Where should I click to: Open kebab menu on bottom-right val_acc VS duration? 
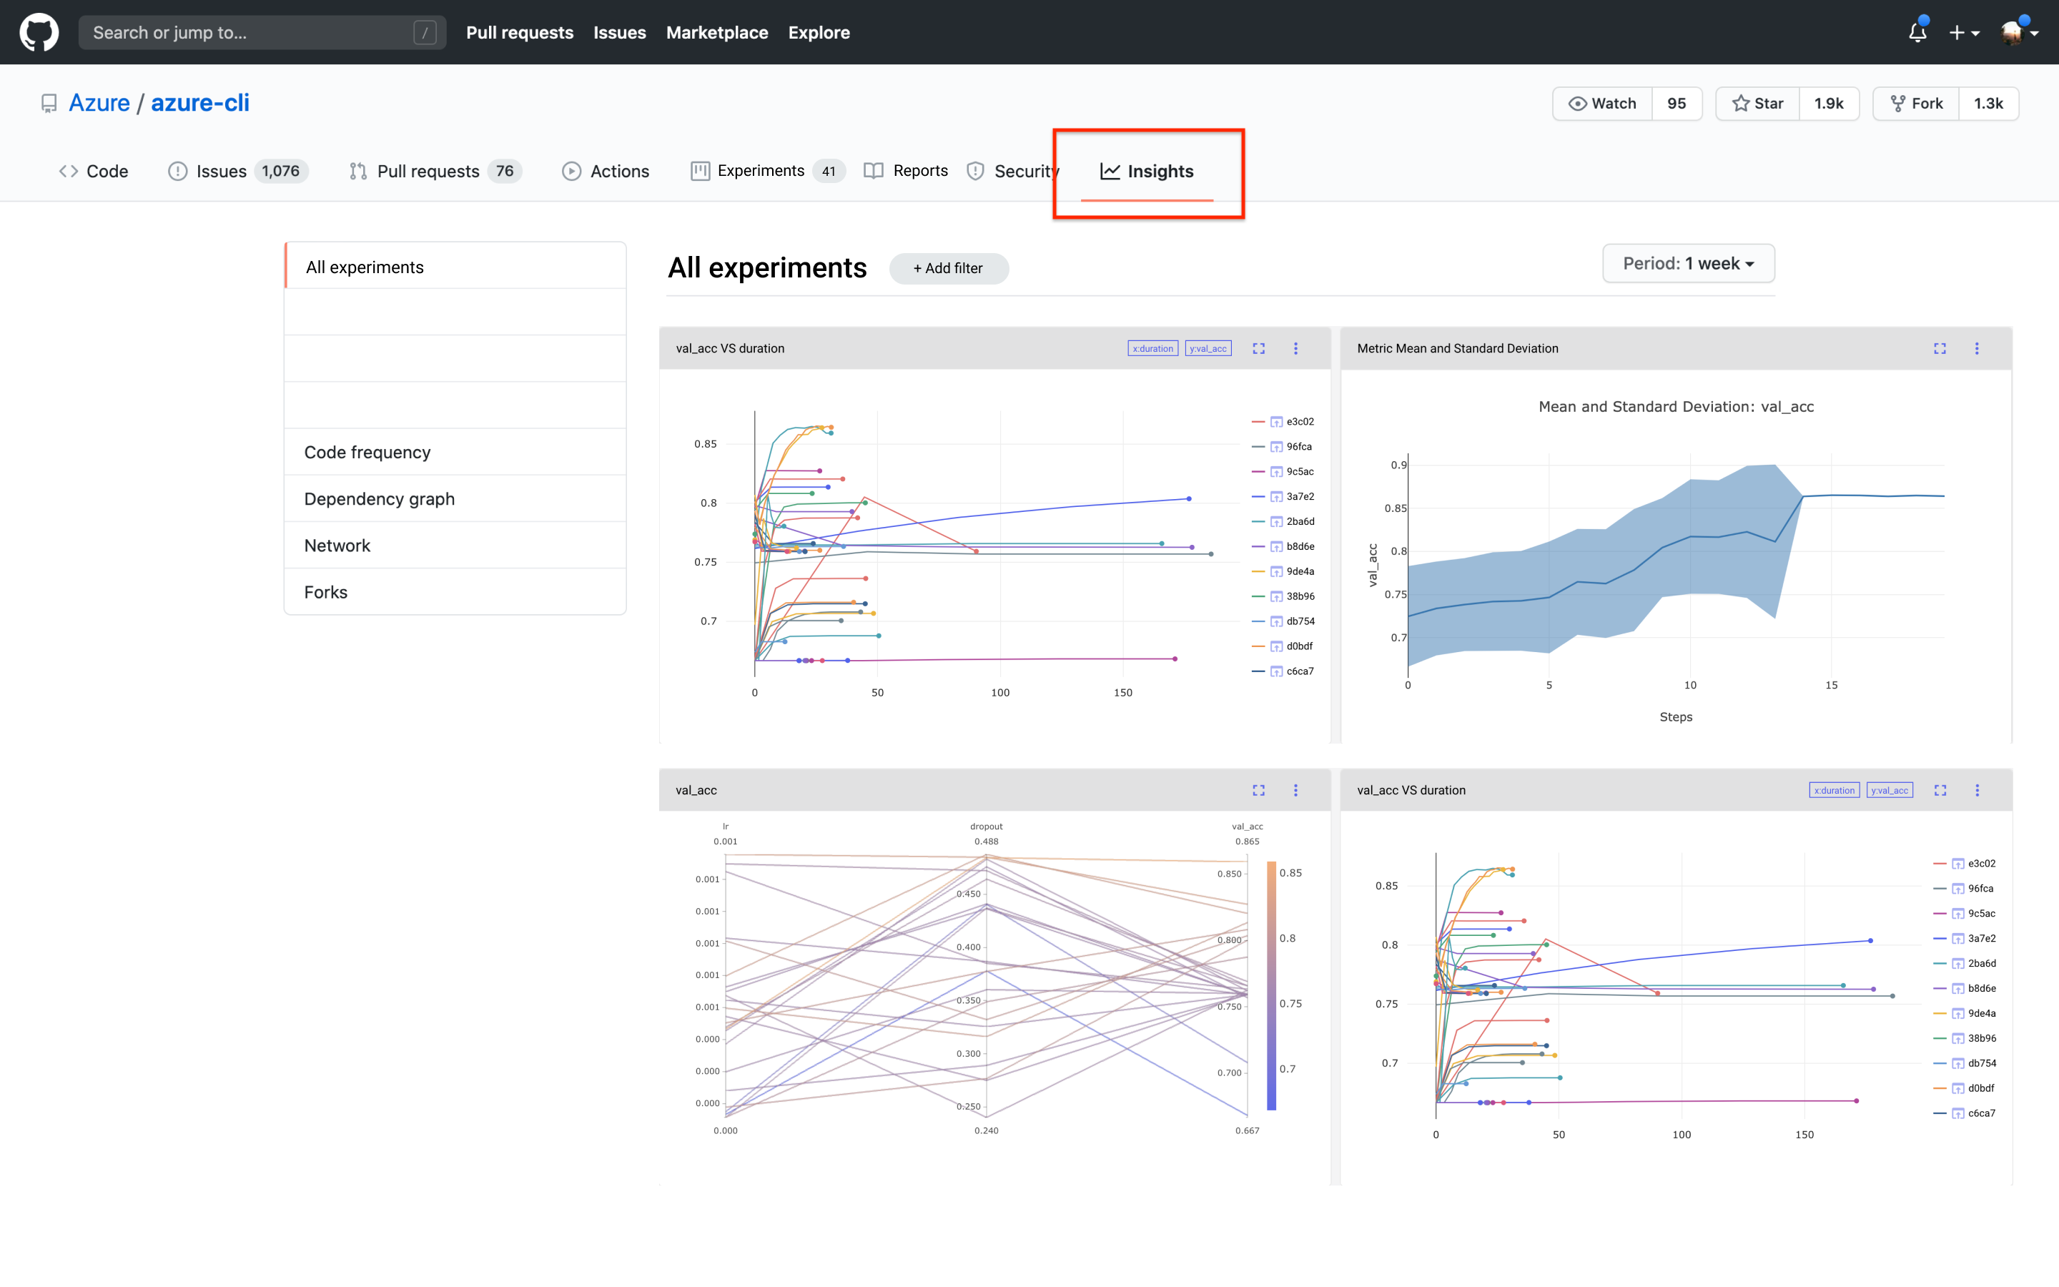(1977, 790)
